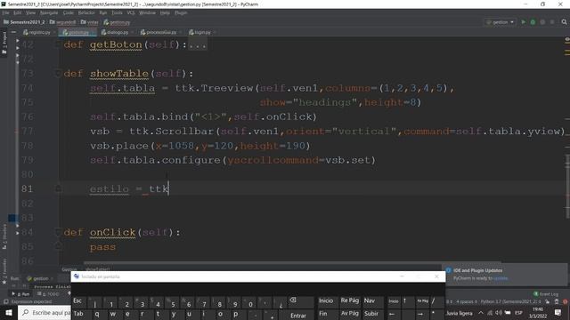Open the Code menu
The width and height of the screenshot is (570, 320).
click(68, 12)
